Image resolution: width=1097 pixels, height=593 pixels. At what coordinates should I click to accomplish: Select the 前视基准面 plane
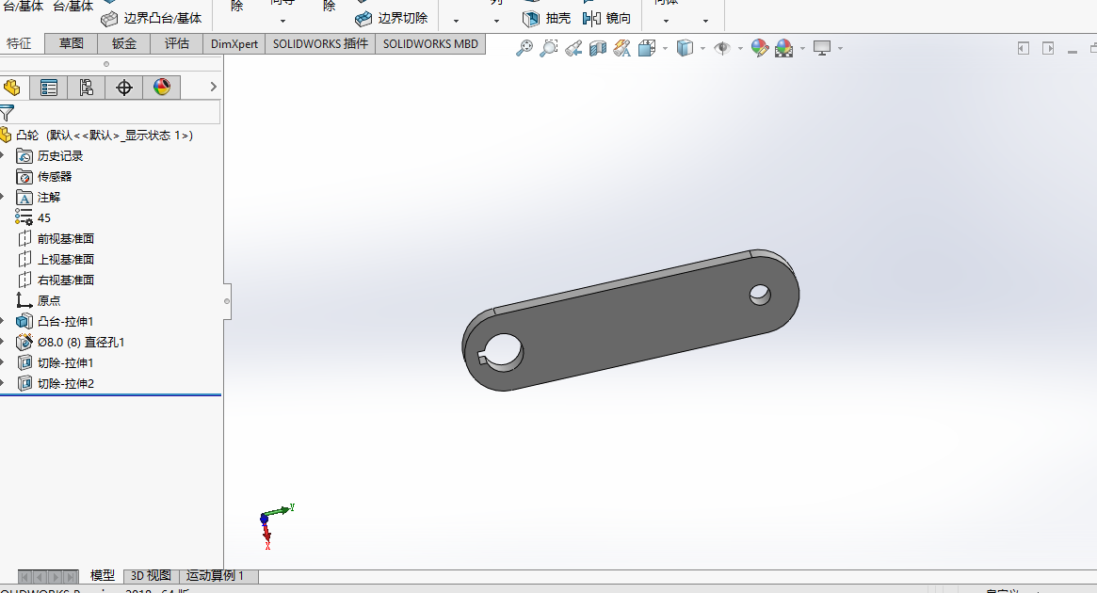click(56, 238)
